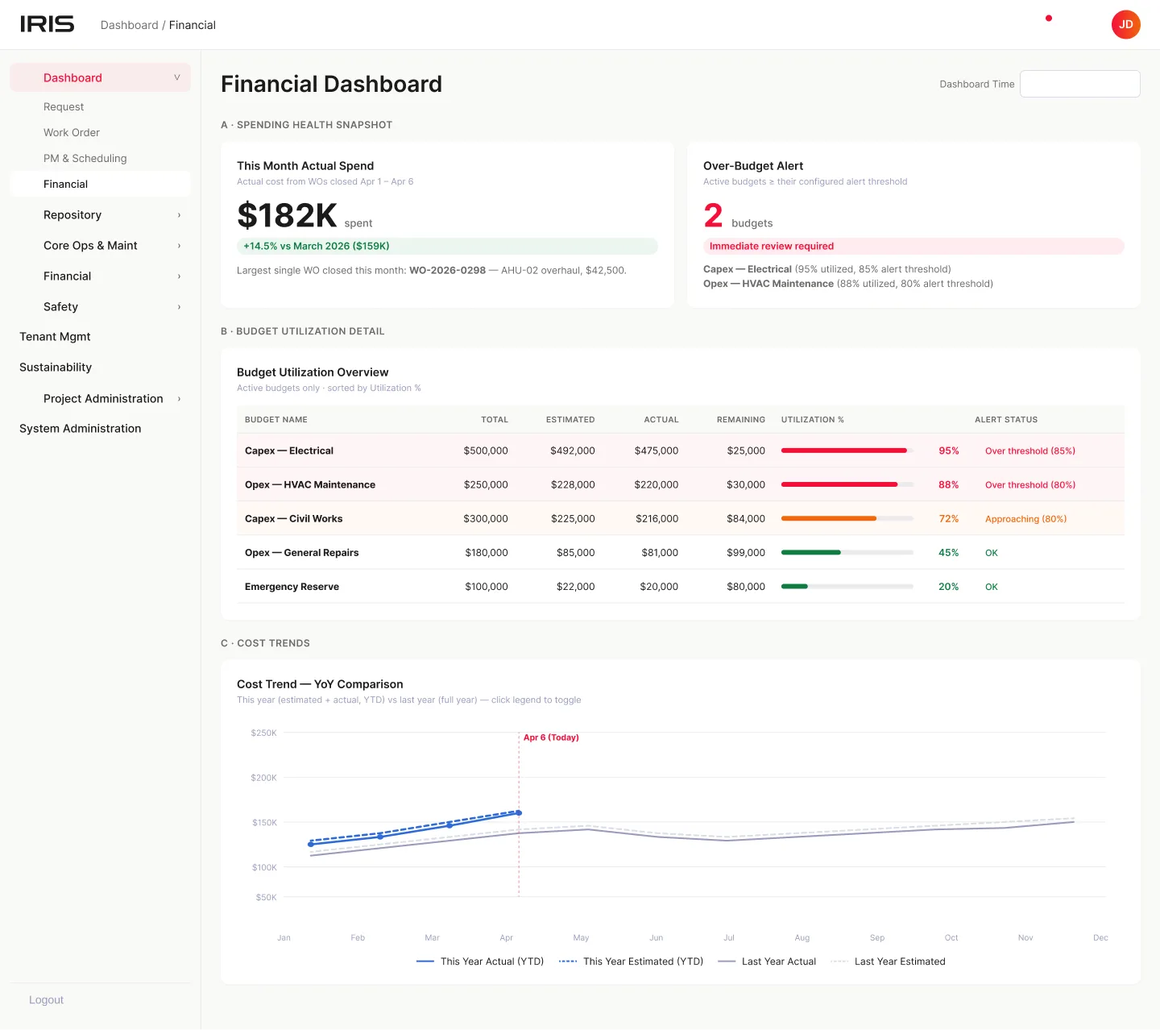Open the JD user avatar menu
1160x1030 pixels.
click(1125, 24)
